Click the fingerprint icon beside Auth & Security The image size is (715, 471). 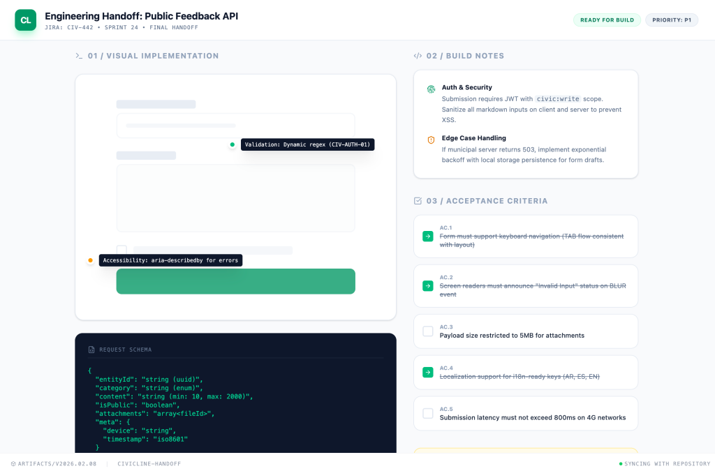coord(431,89)
